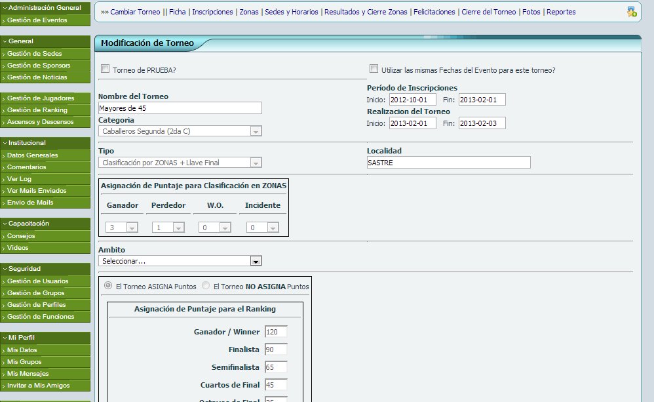654x402 pixels.
Task: Enable the Torneo de PRUEBA checkbox
Action: click(105, 69)
